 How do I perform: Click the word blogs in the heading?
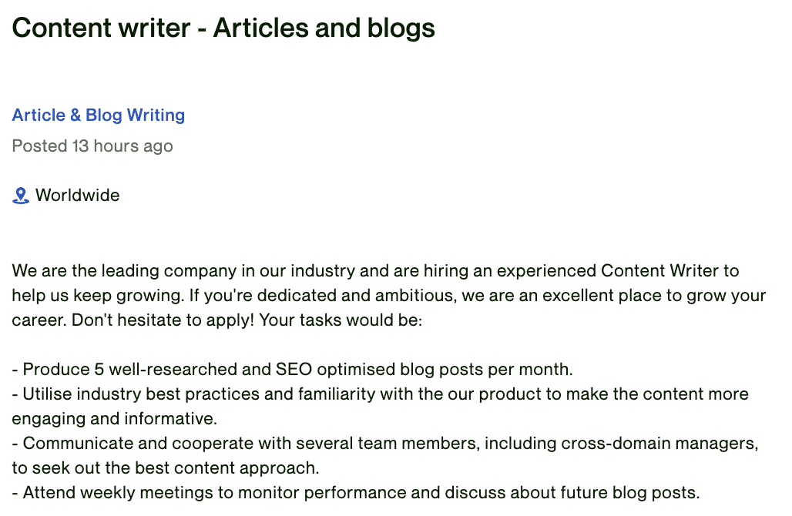click(401, 28)
